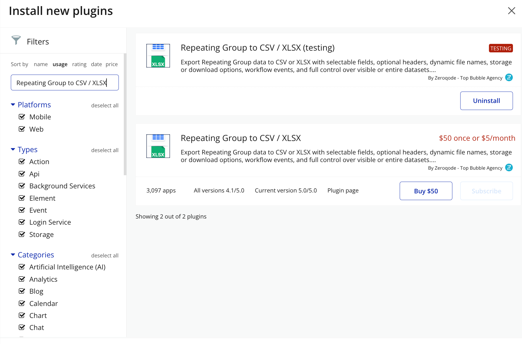Collapse the Categories filter section
This screenshot has width=522, height=344.
tap(13, 255)
